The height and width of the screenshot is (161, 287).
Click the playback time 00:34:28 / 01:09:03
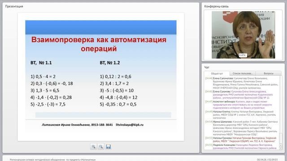tap(267, 160)
